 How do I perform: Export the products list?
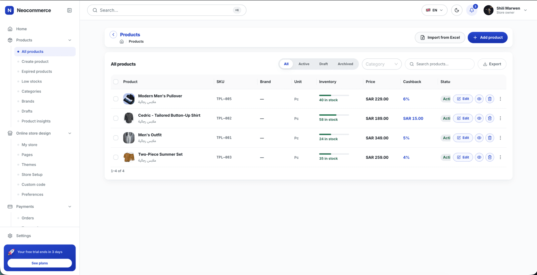[x=492, y=64]
